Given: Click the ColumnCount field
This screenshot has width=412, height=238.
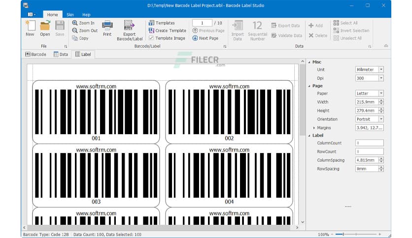Looking at the screenshot, I should pyautogui.click(x=370, y=143).
